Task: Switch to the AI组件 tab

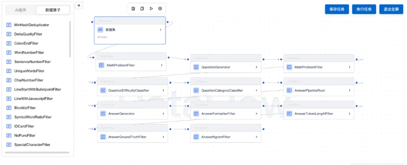Action: click(x=20, y=10)
